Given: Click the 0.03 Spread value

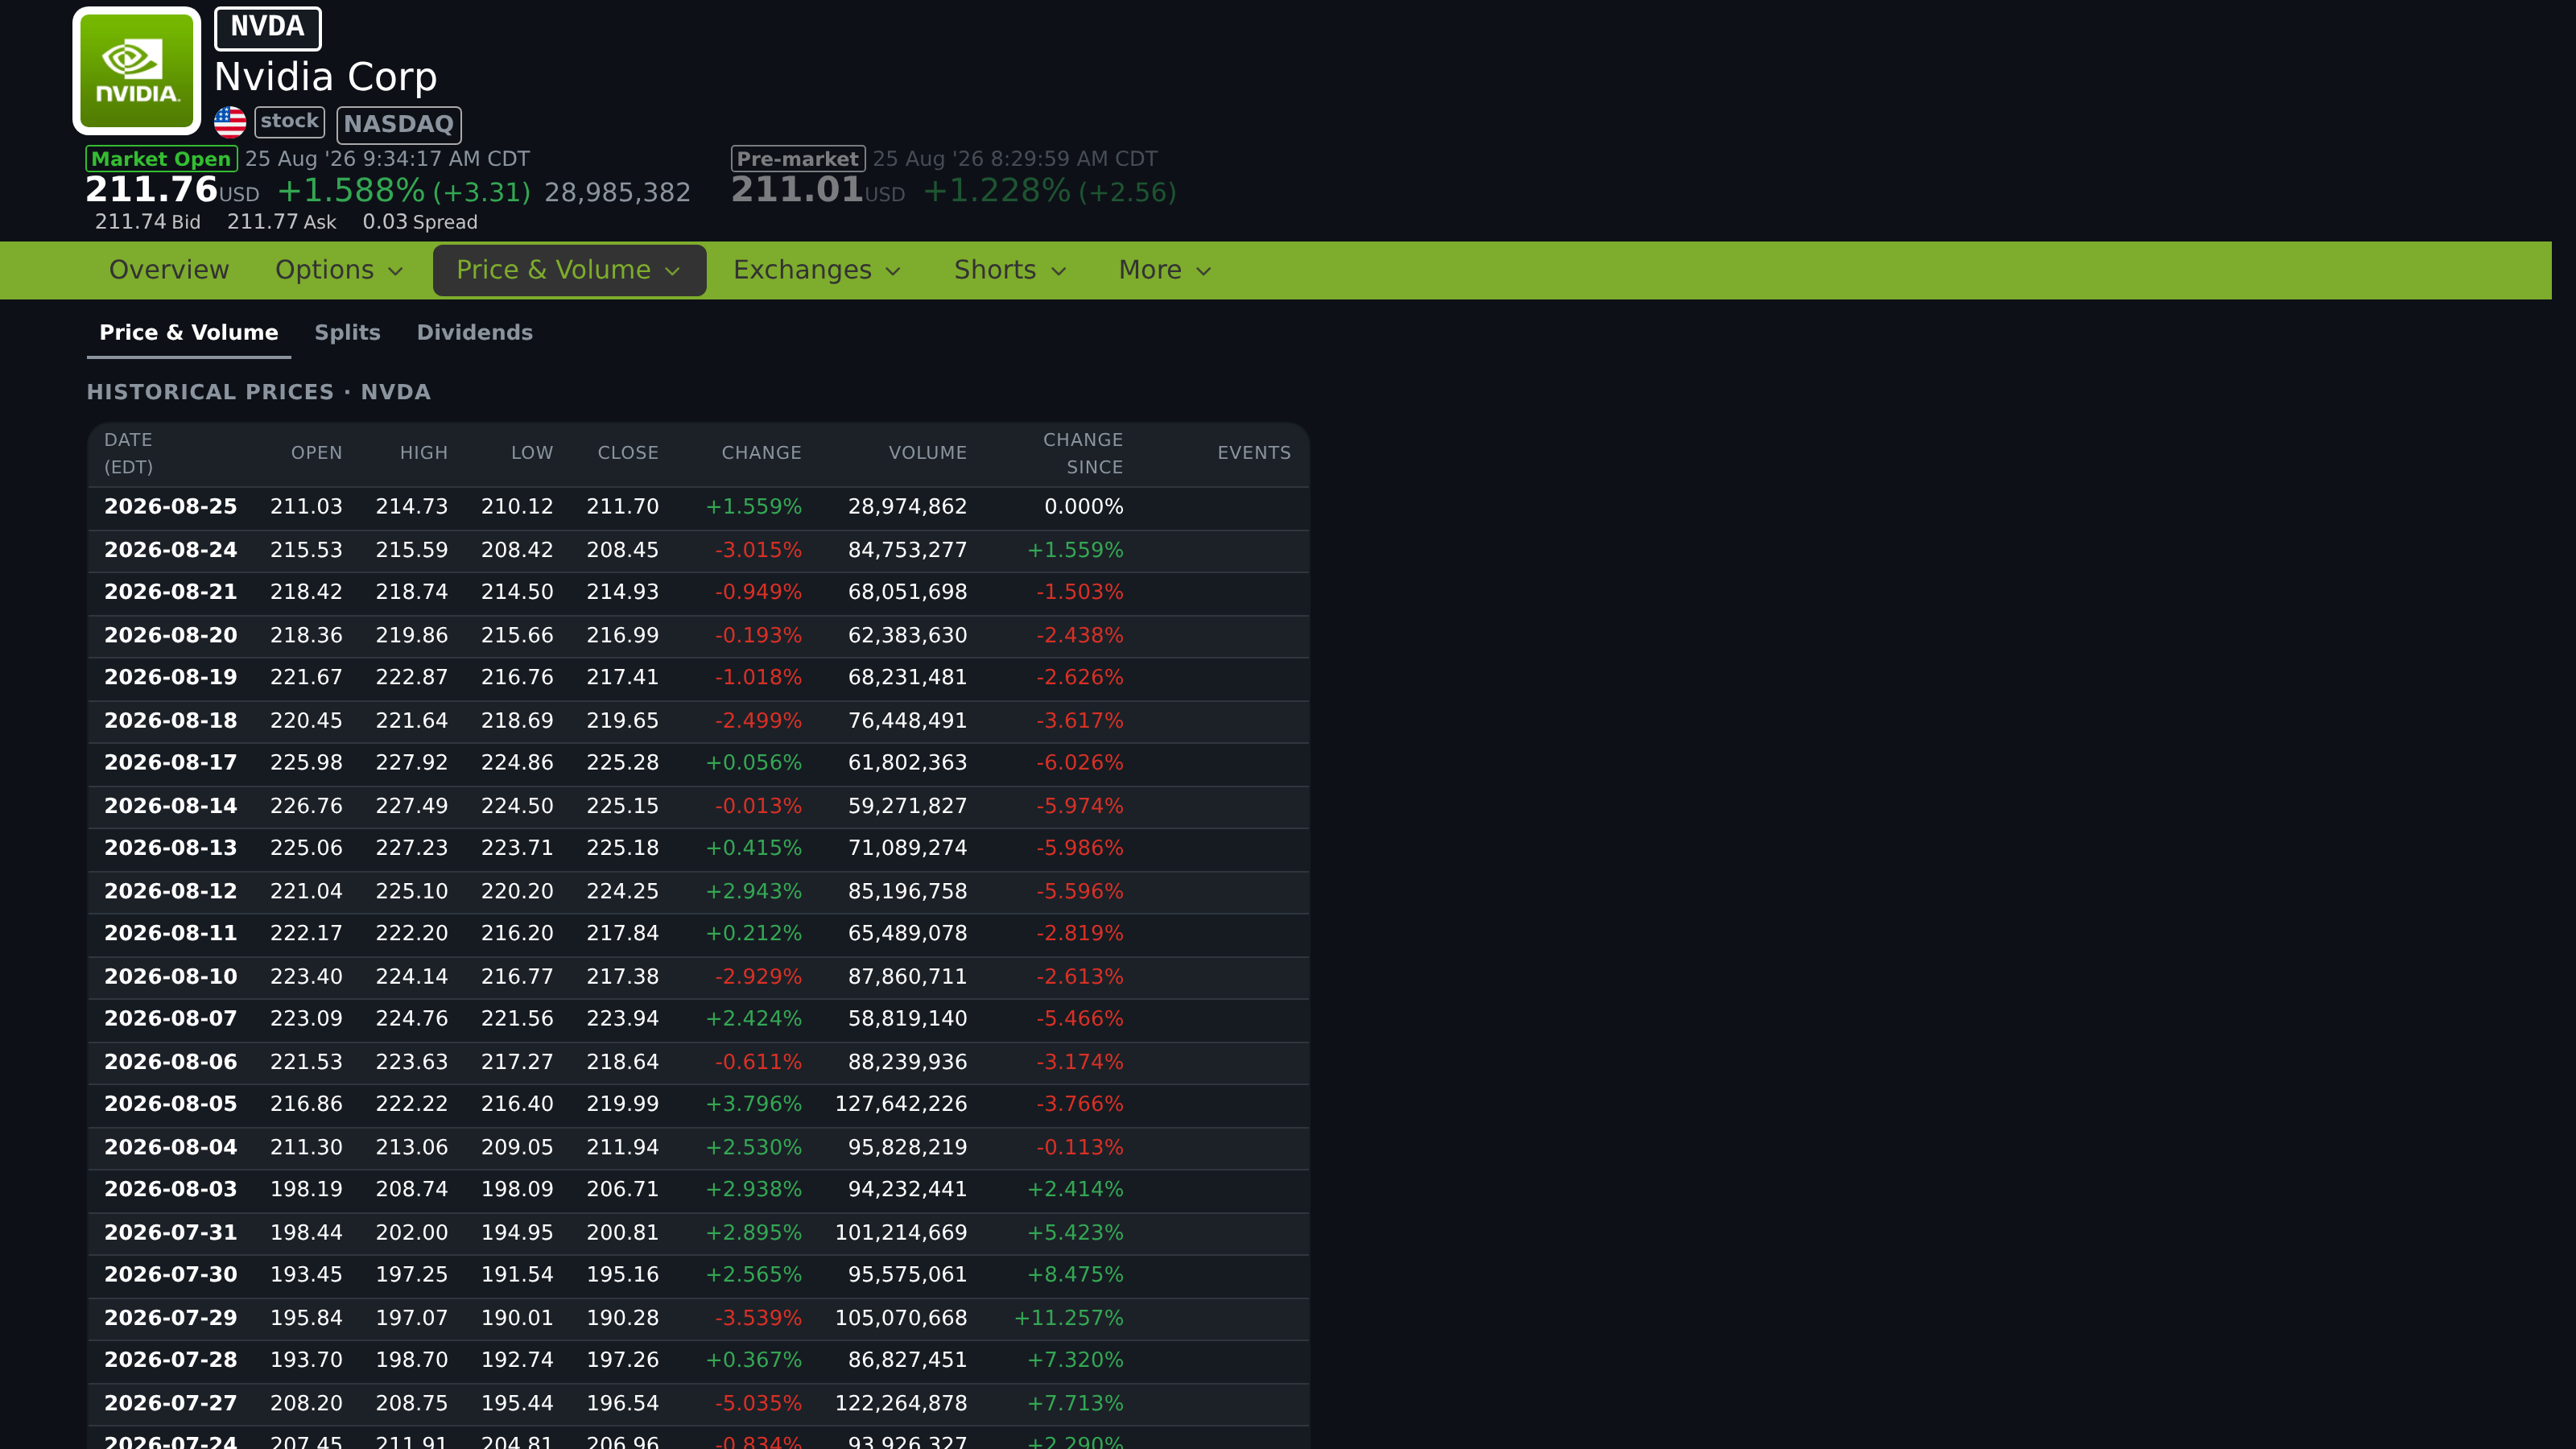Looking at the screenshot, I should pos(420,222).
